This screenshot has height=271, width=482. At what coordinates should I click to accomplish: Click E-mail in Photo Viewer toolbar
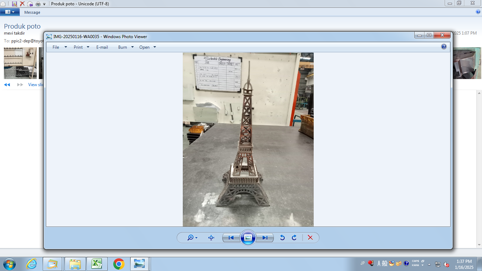(102, 47)
